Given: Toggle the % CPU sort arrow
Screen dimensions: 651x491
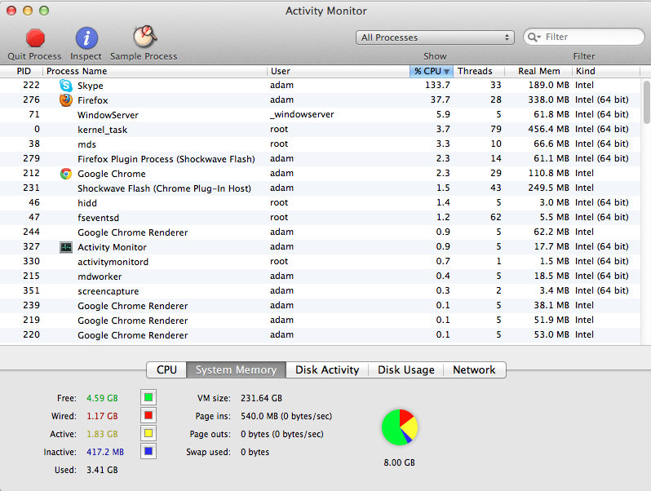Looking at the screenshot, I should (x=446, y=72).
